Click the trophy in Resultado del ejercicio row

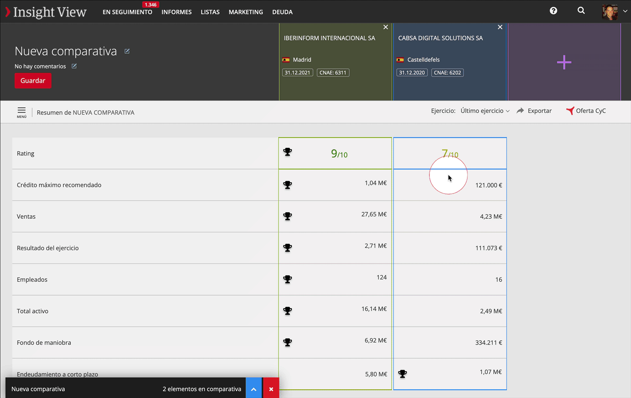(288, 248)
